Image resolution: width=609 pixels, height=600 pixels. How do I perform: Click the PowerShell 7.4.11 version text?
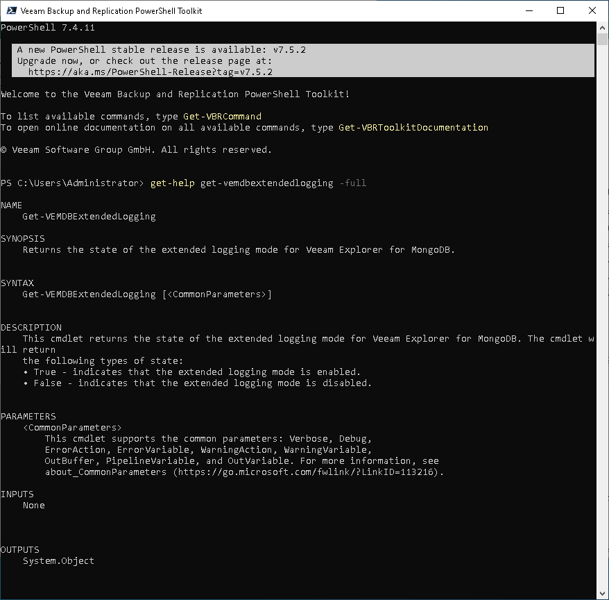click(x=47, y=28)
